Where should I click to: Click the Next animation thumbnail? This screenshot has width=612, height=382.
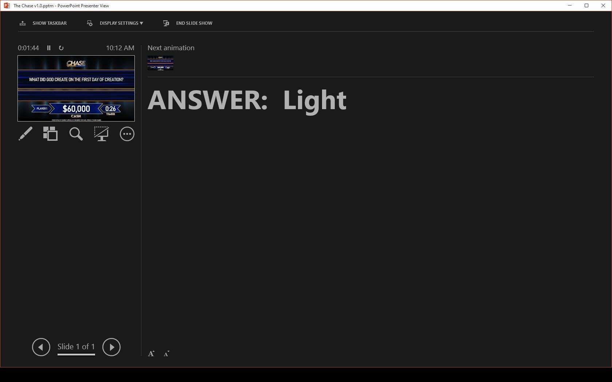pyautogui.click(x=161, y=63)
